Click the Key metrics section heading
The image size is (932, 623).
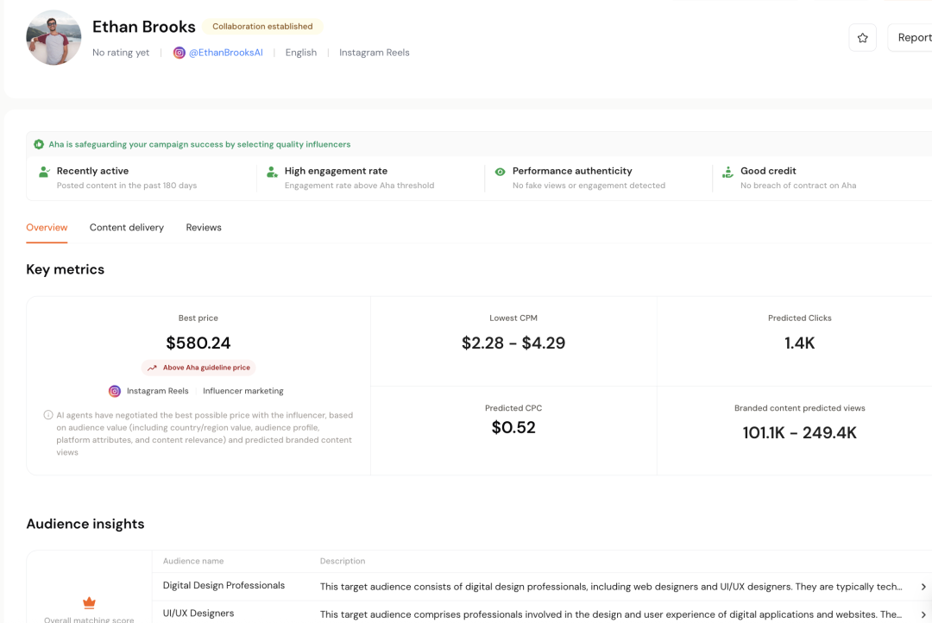coord(66,270)
